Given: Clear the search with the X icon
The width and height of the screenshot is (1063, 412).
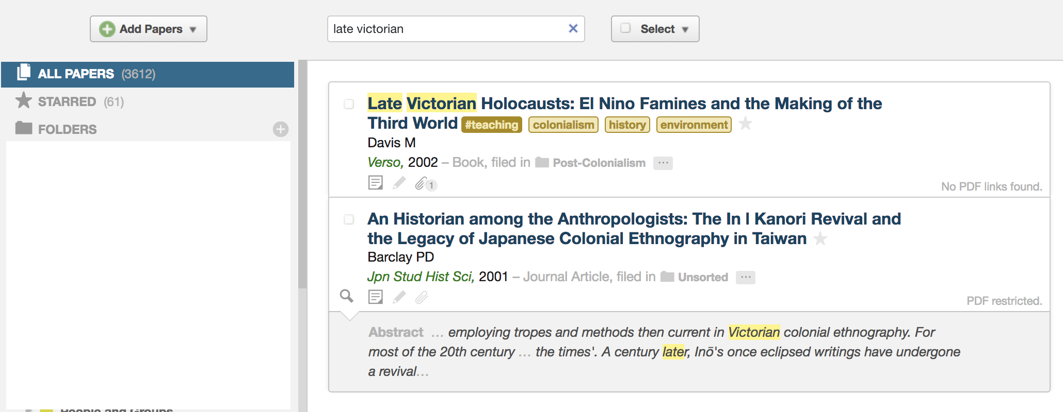Looking at the screenshot, I should point(573,29).
